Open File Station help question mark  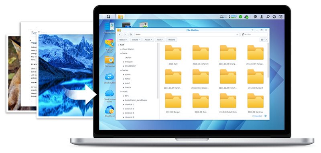[252, 30]
